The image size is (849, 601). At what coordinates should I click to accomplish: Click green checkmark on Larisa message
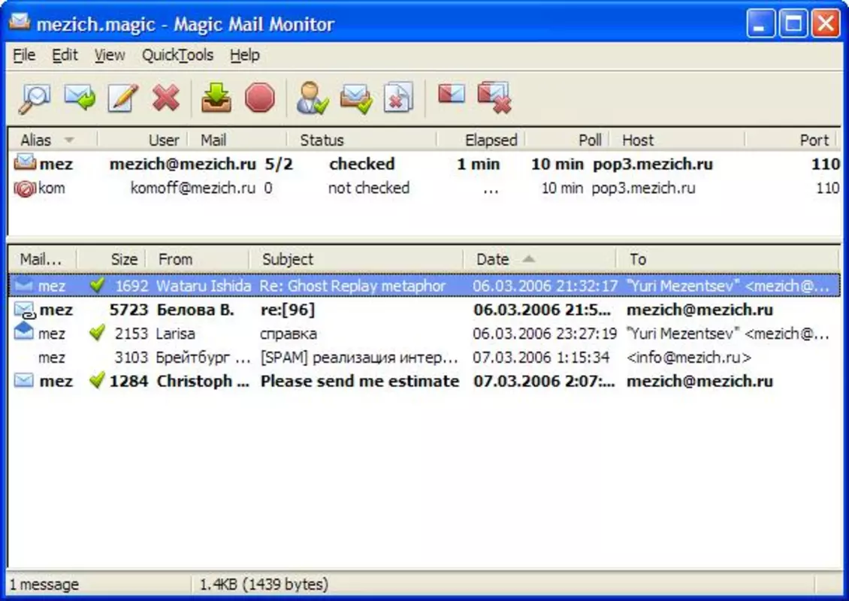[98, 333]
